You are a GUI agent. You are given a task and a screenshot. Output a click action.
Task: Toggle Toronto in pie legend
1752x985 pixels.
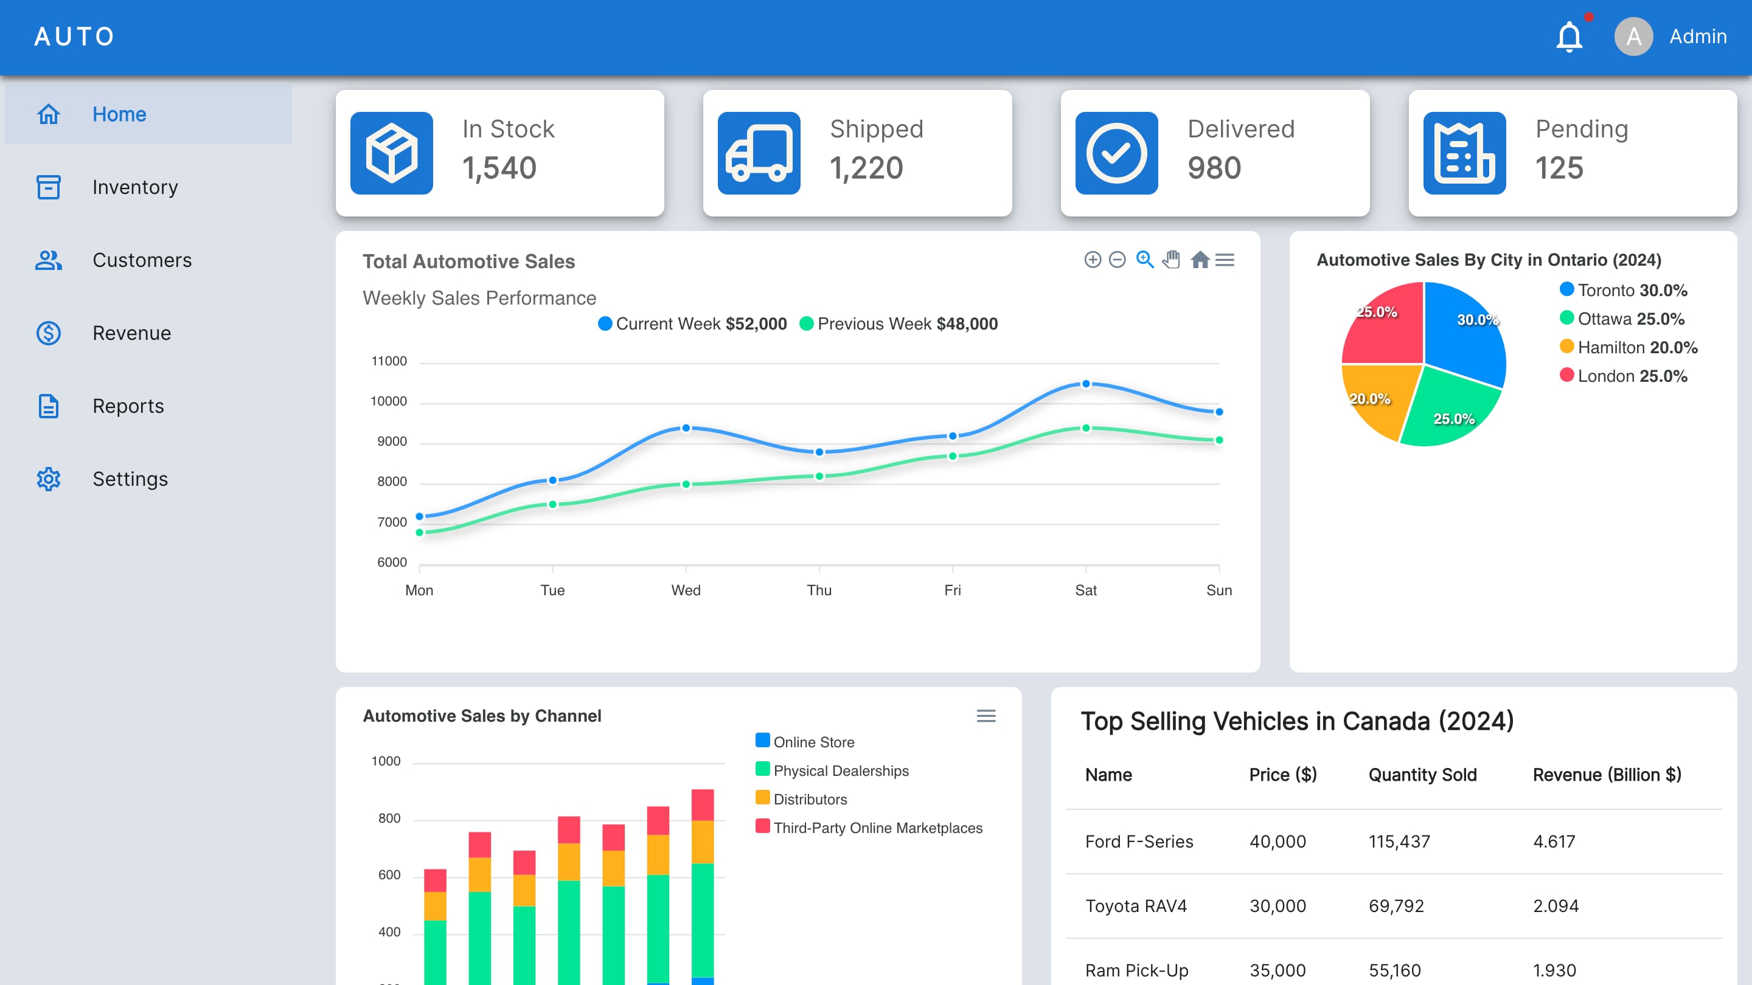coord(1624,290)
